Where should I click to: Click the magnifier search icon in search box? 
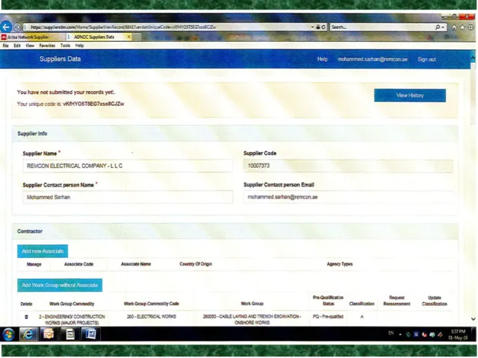[438, 27]
